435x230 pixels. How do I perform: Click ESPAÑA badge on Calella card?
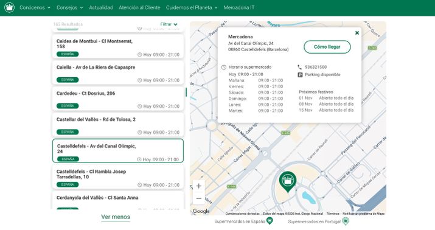point(68,80)
